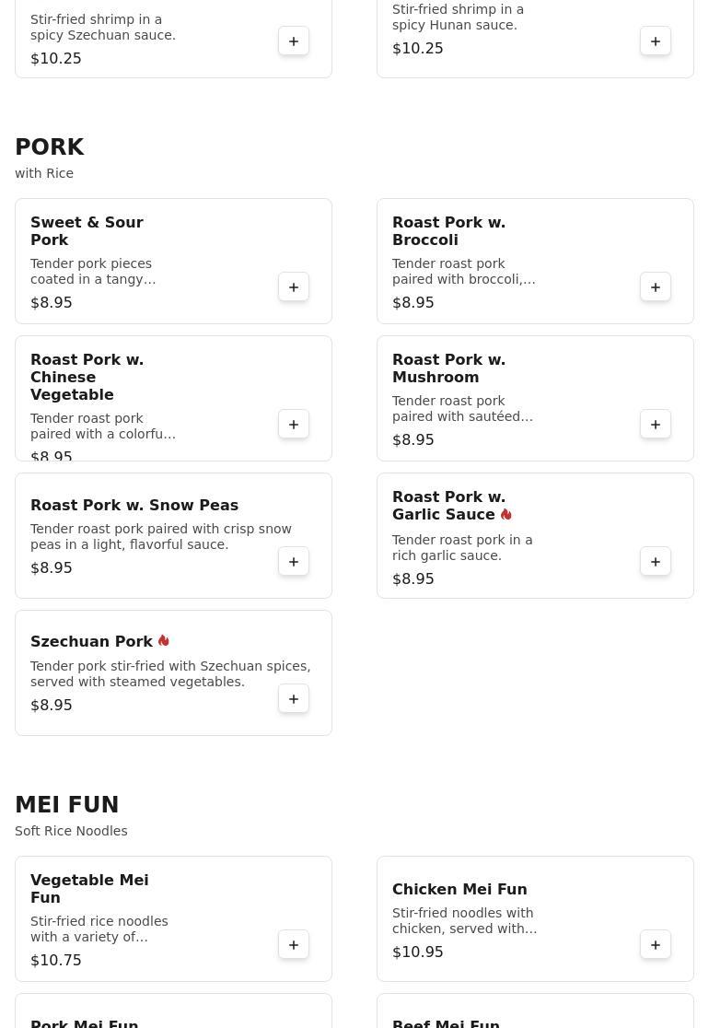This screenshot has height=1028, width=709.
Task: Open Pork Mei Fun item card
Action: 173,1013
